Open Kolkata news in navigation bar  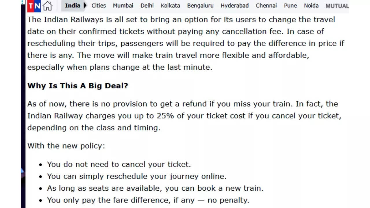(170, 5)
